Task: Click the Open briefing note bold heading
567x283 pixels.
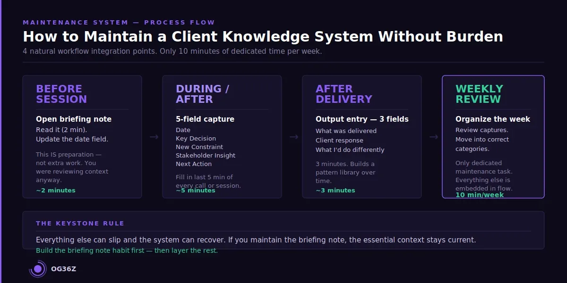Action: click(x=74, y=119)
